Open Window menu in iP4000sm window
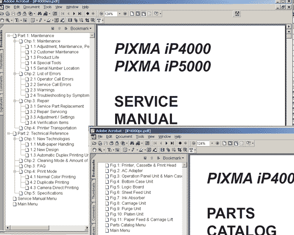This screenshot has height=235, width=294. (x=72, y=7)
